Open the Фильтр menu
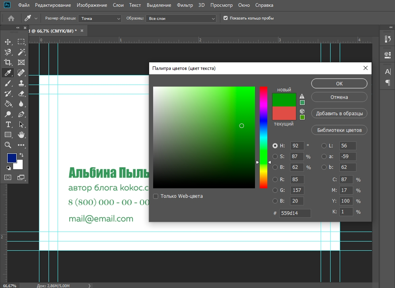 point(185,6)
